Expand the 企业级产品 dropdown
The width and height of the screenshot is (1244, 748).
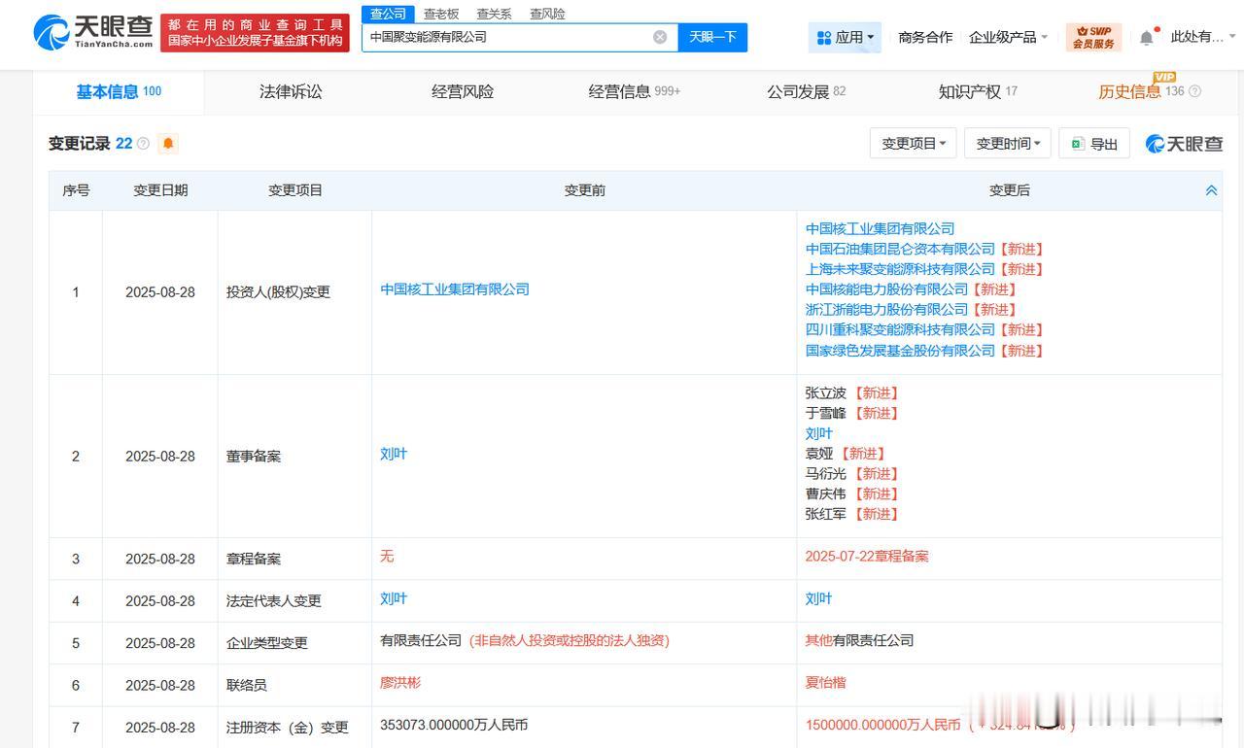pyautogui.click(x=1009, y=37)
